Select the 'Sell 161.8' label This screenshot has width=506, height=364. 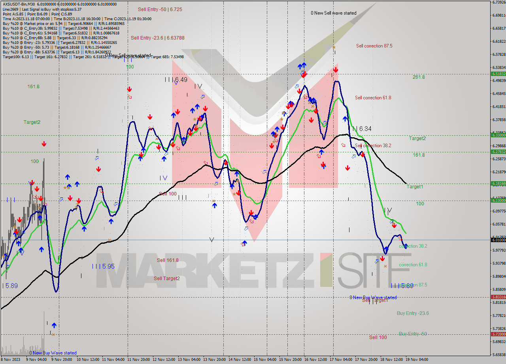(x=168, y=260)
